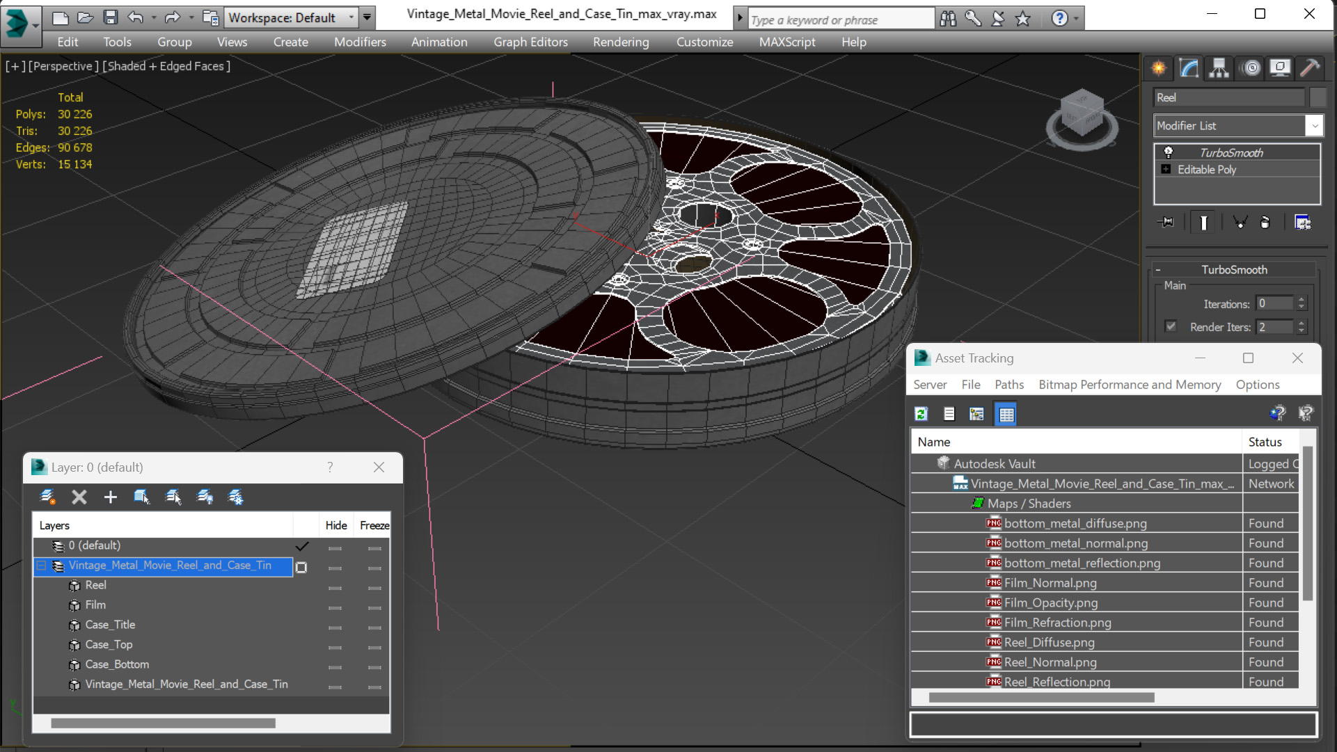Delete layer with the X icon in the Layer dialog
1337x752 pixels.
[79, 497]
